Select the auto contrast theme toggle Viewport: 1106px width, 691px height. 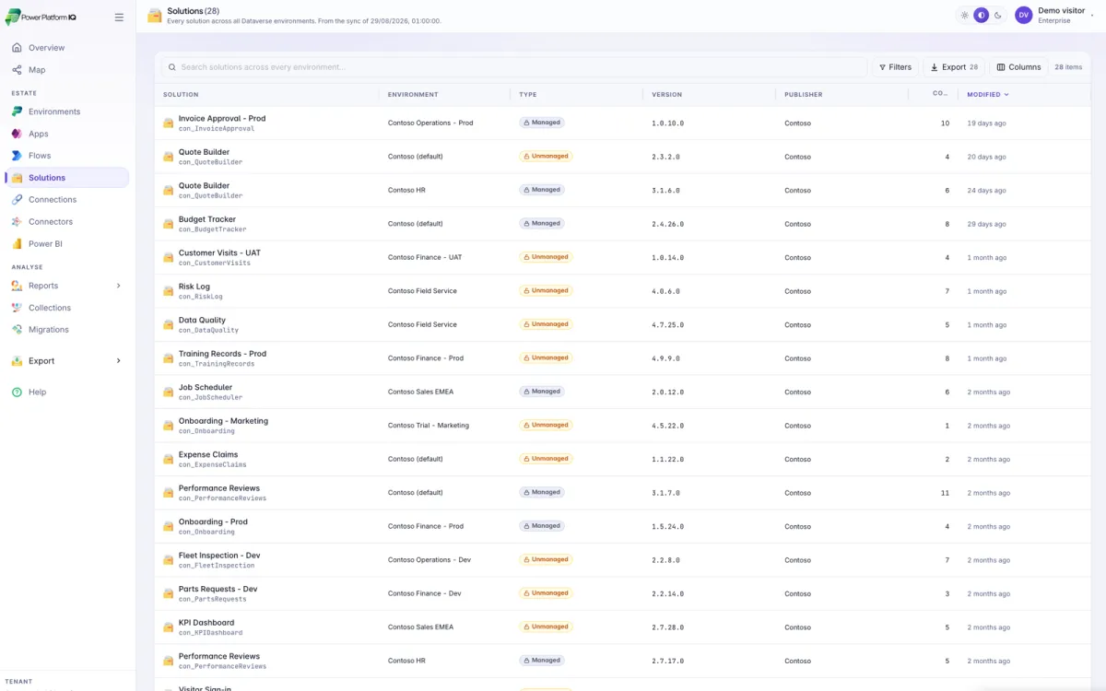point(982,16)
